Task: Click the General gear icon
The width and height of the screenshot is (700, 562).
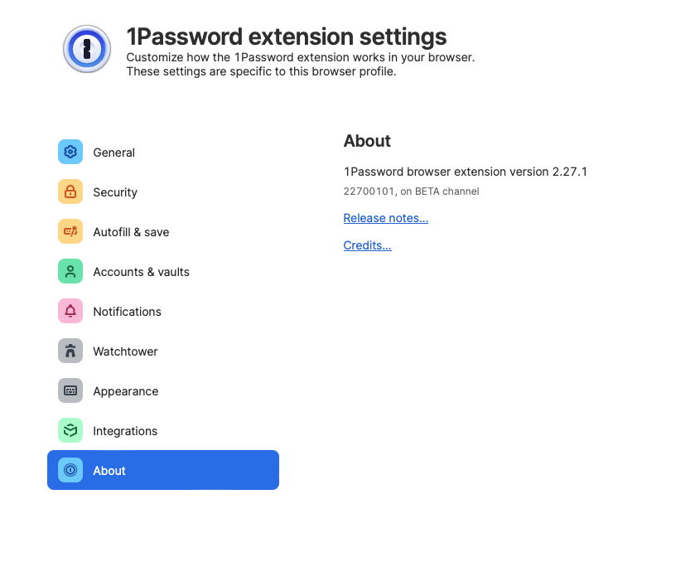Action: [70, 153]
